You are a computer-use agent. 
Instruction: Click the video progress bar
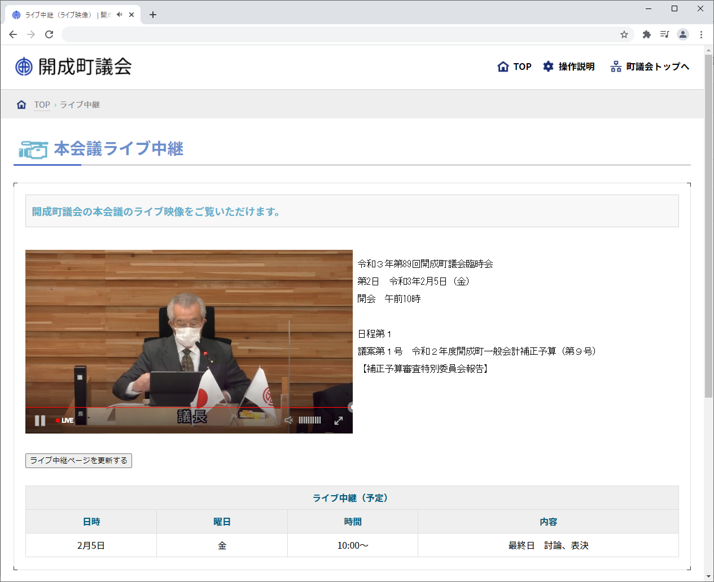pos(189,407)
